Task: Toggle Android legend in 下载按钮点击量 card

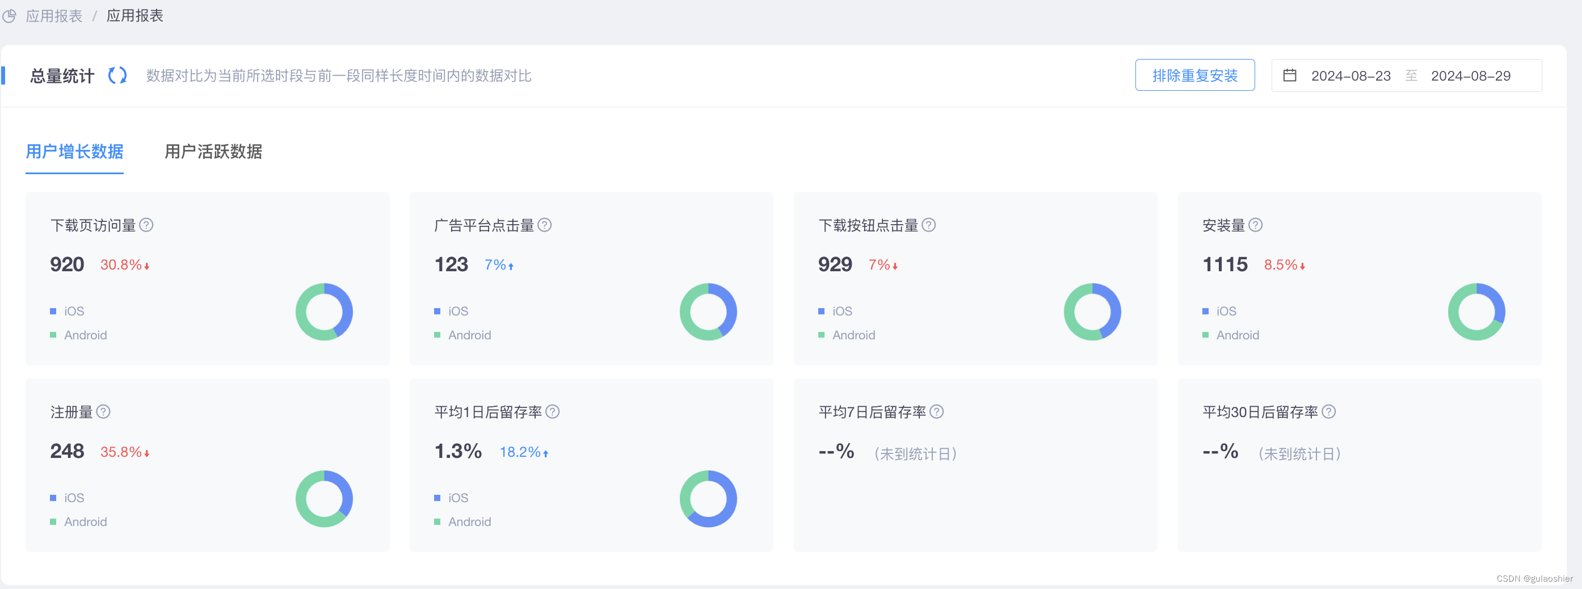Action: [847, 335]
